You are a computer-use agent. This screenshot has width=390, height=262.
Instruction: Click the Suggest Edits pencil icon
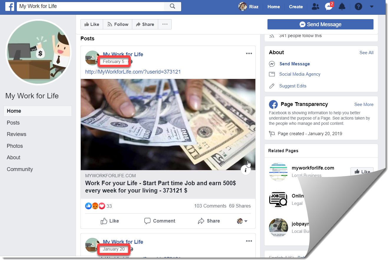pos(272,86)
